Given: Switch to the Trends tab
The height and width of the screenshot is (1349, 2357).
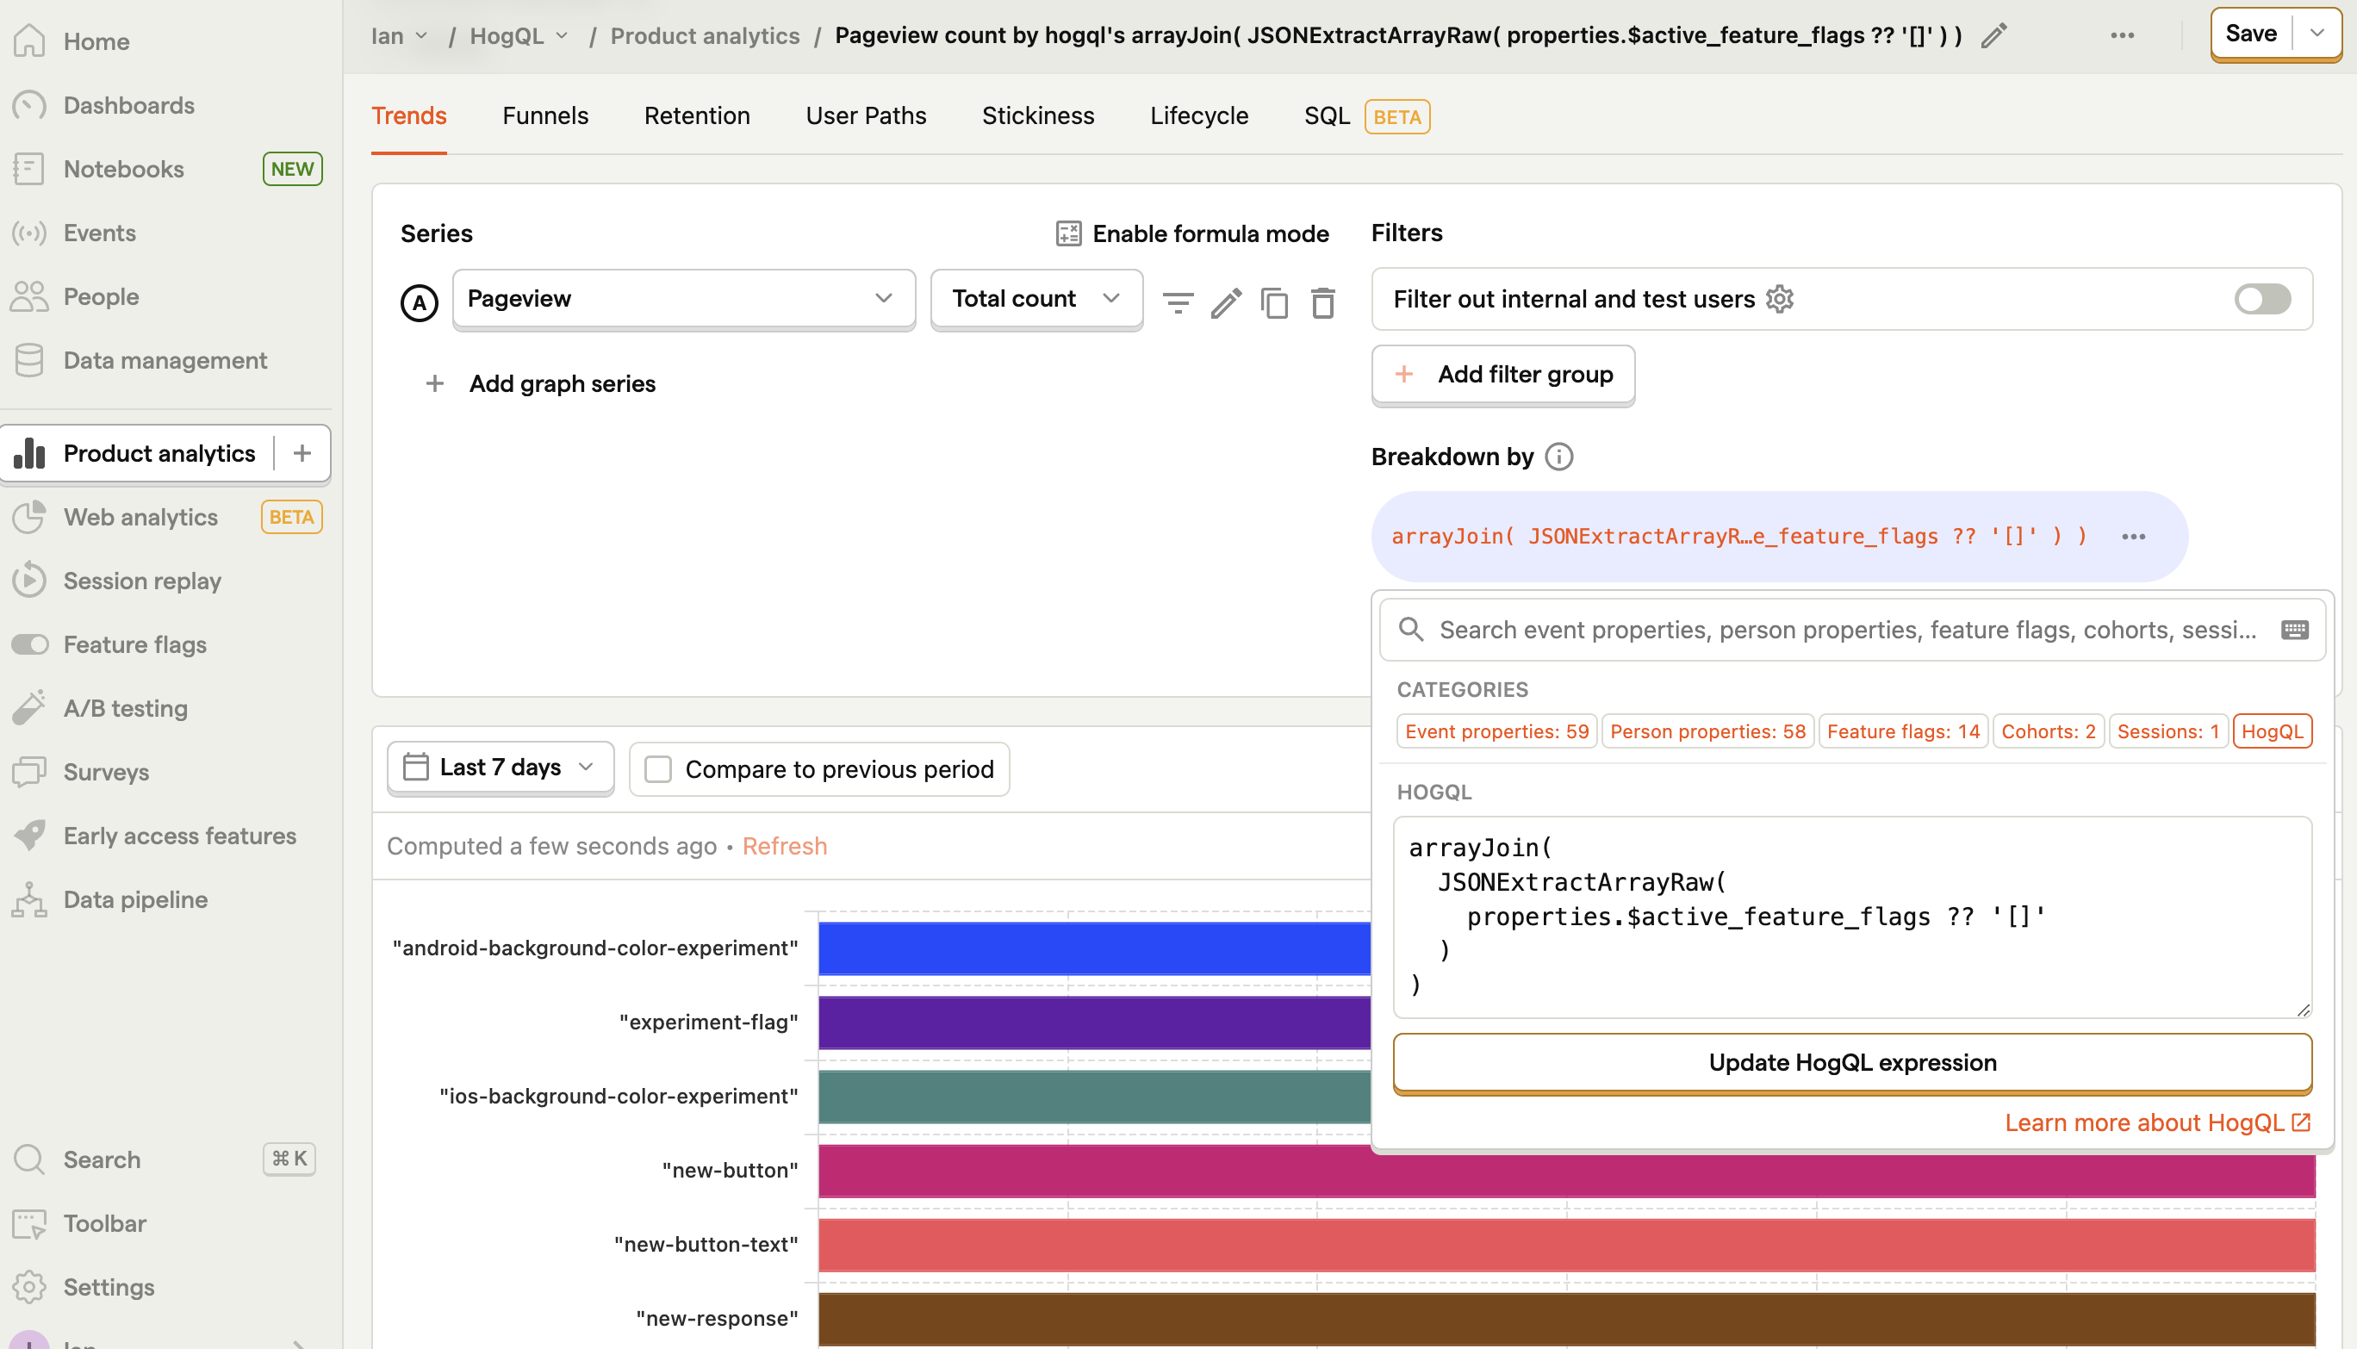Looking at the screenshot, I should click(x=408, y=115).
